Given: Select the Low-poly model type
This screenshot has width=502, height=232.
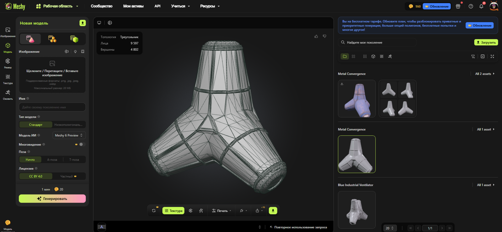Looking at the screenshot, I should pos(68,125).
